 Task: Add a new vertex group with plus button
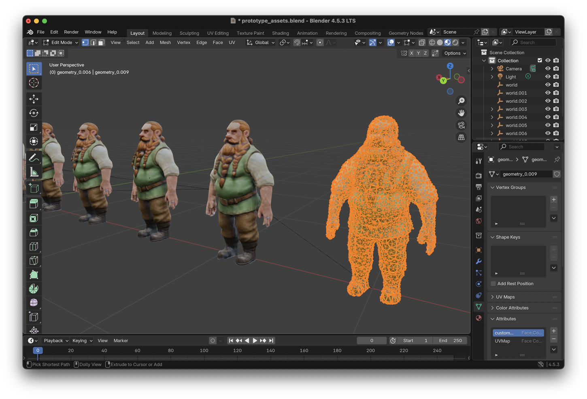point(554,200)
